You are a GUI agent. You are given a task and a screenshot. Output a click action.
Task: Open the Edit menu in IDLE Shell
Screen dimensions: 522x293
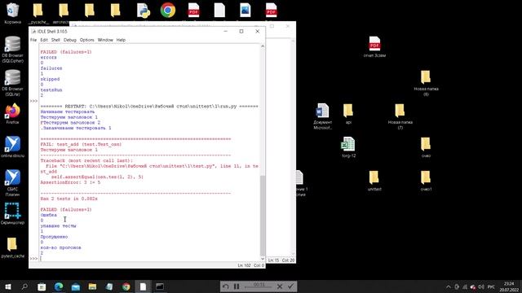[x=44, y=40]
